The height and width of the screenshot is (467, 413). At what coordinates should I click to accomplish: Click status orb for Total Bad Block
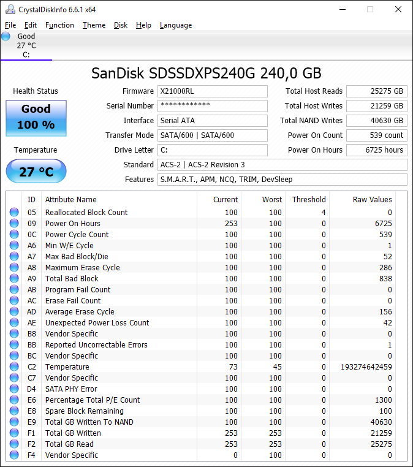pos(14,278)
